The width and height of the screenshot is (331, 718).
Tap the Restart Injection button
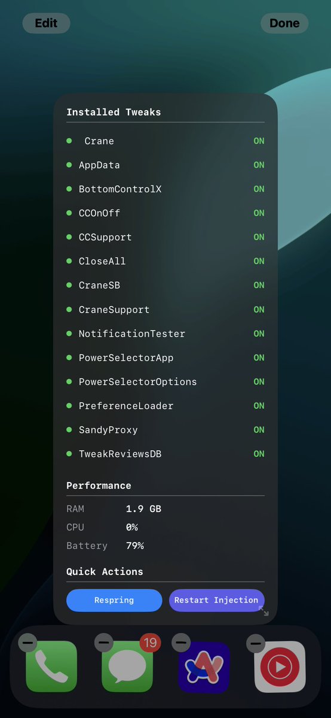[x=217, y=600]
